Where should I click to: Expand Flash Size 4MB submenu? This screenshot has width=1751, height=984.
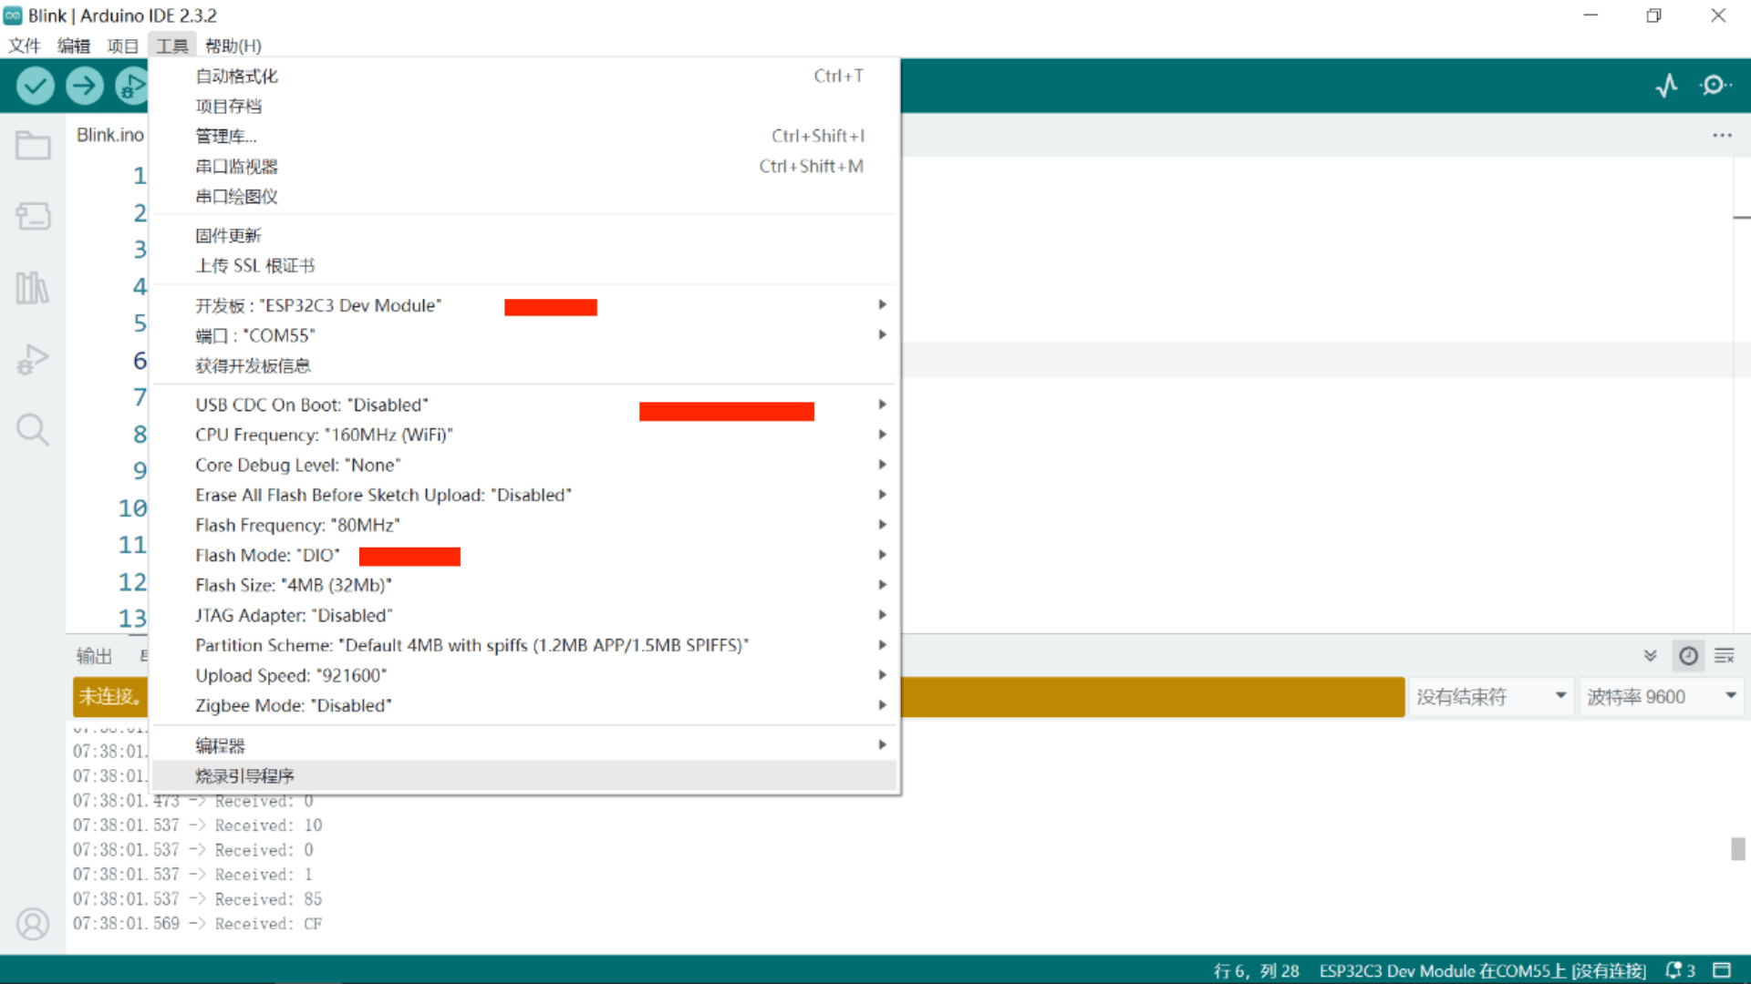pos(525,585)
